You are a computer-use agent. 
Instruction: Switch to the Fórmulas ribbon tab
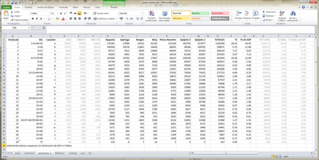click(x=63, y=7)
